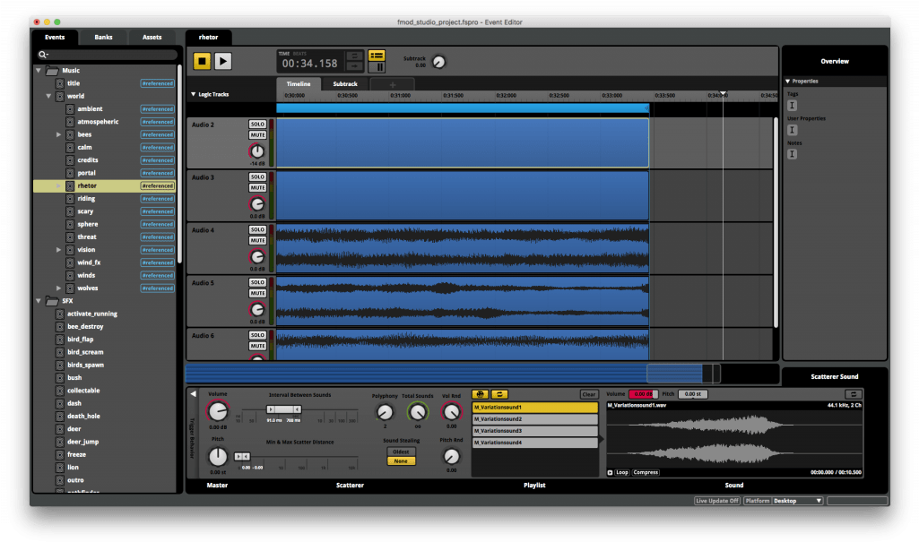
Task: Collapse the Music folder
Action: click(x=39, y=70)
